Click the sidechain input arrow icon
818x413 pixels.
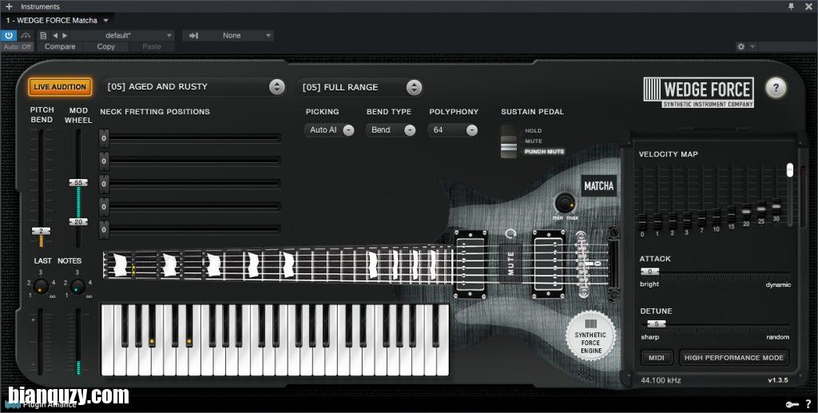coord(193,35)
